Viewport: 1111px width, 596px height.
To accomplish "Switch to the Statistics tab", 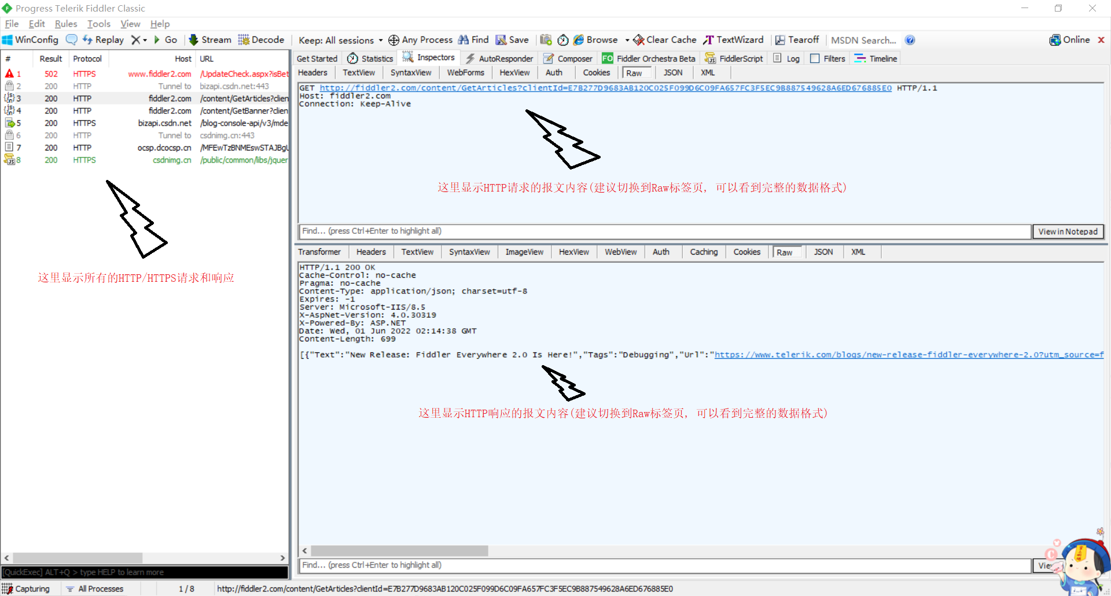I will coord(370,58).
